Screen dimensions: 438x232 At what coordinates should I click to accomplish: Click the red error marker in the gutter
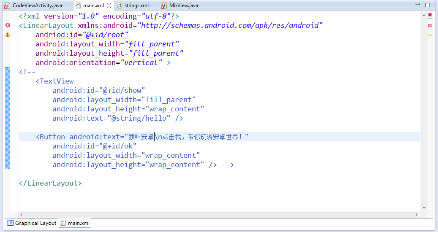point(7,25)
